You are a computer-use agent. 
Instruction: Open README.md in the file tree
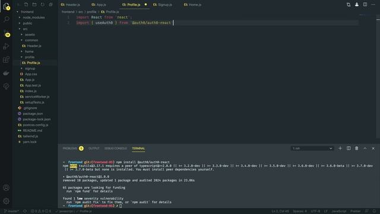coord(33,131)
